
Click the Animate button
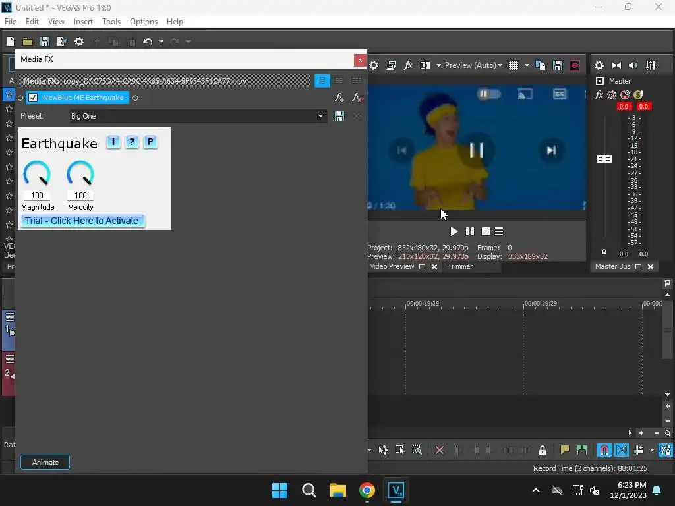click(x=45, y=462)
